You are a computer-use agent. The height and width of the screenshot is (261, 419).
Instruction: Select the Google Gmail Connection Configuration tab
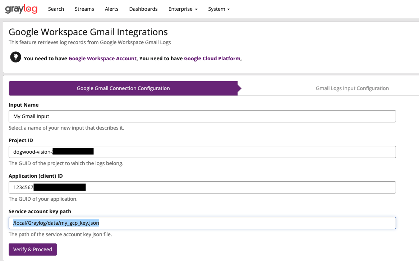tap(123, 88)
